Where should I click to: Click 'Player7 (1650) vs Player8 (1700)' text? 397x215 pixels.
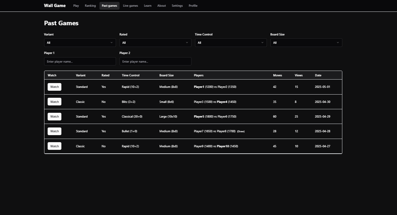pos(215,131)
